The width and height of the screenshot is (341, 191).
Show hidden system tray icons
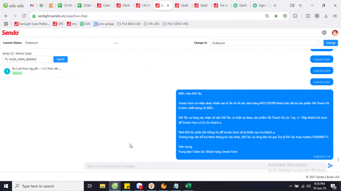click(x=290, y=186)
